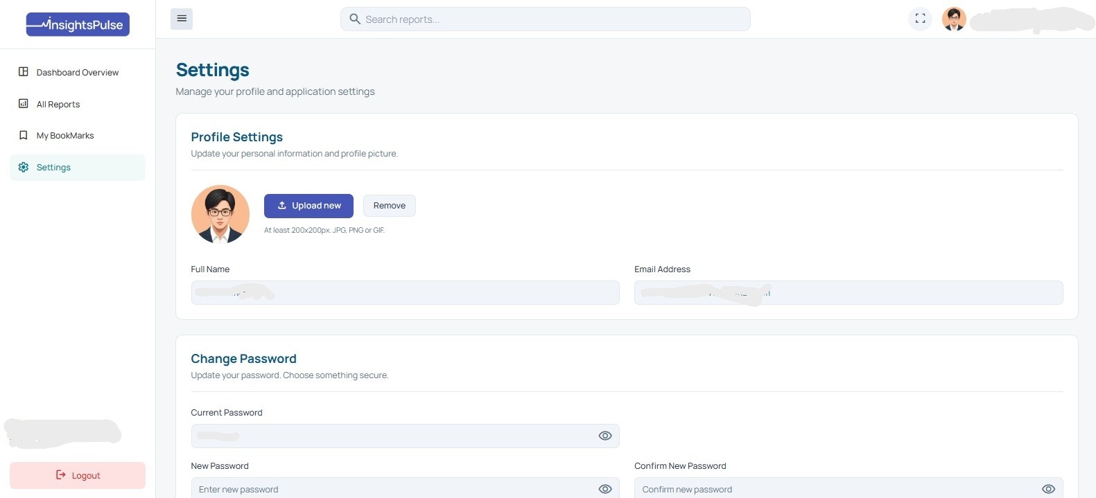Click the Enter new password field
This screenshot has height=498, width=1096.
(x=406, y=488)
